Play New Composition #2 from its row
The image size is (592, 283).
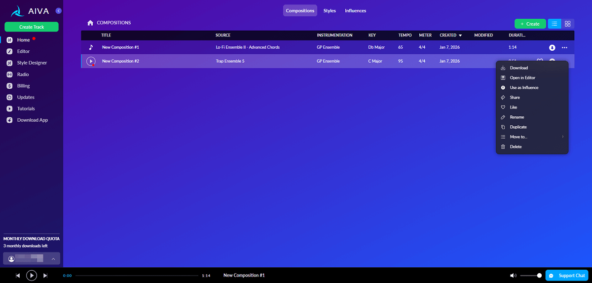91,61
